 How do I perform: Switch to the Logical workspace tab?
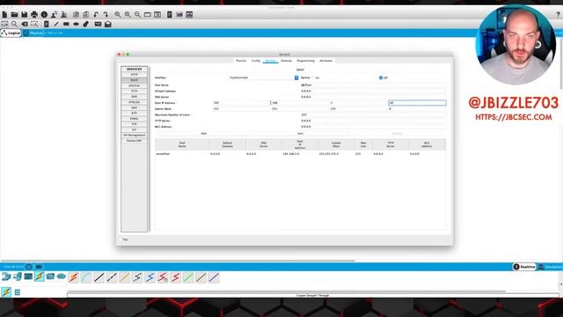[x=11, y=33]
